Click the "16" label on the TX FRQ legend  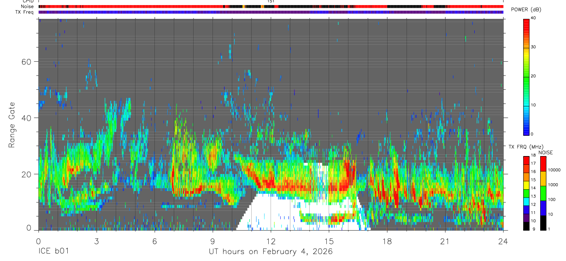coord(533,172)
